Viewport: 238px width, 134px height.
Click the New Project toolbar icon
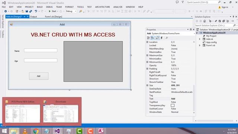[x=17, y=11]
